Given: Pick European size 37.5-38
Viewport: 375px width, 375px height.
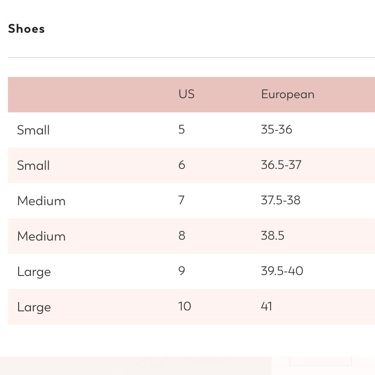Looking at the screenshot, I should coord(280,200).
